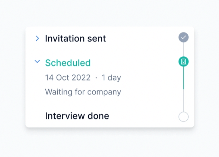This screenshot has height=157, width=219.
Task: Select the green Scheduled step title
Action: coord(68,63)
